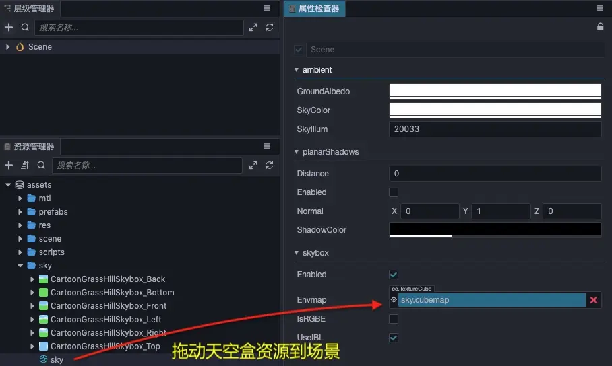The height and width of the screenshot is (366, 612).
Task: Click the sky folder icon
Action: pos(32,266)
